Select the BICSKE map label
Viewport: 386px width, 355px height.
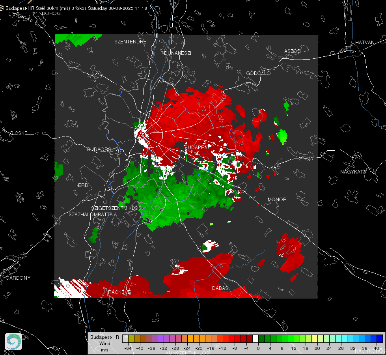(x=19, y=133)
